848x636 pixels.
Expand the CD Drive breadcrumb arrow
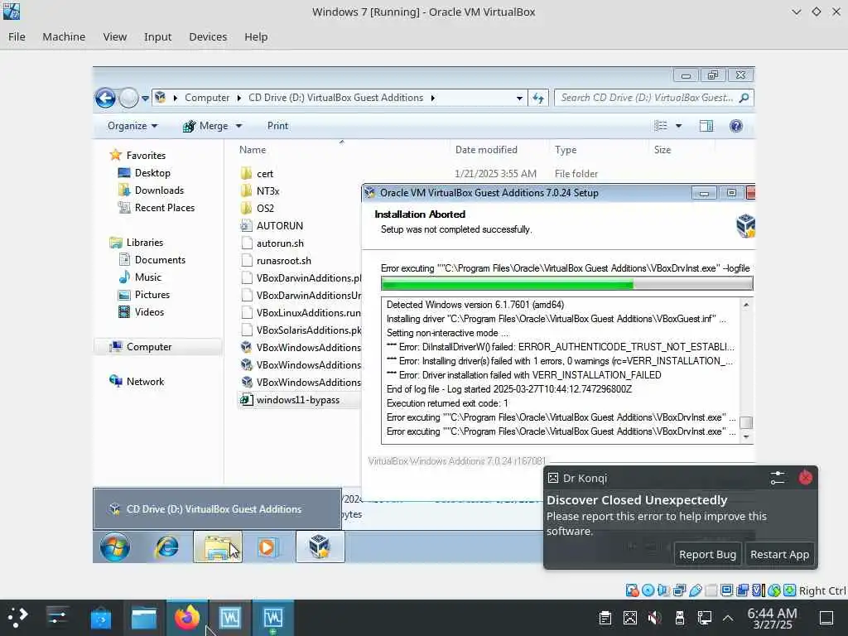432,98
